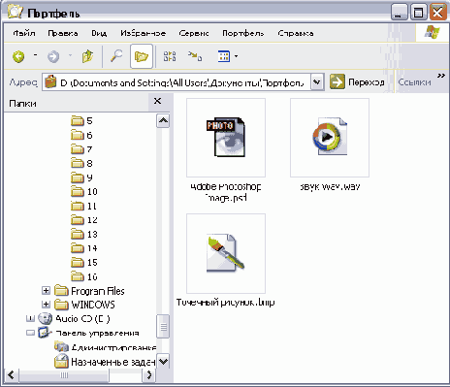
Task: Click the Forward navigation arrow
Action: [53, 56]
